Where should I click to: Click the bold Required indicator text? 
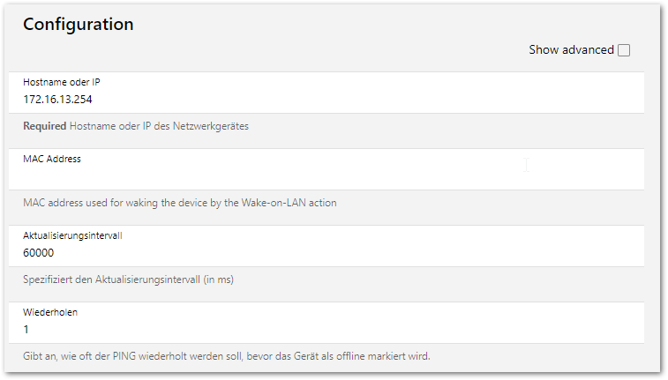click(x=44, y=126)
